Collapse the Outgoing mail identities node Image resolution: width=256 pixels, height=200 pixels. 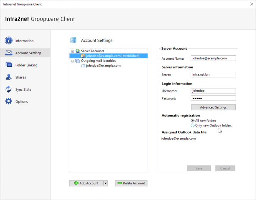[x=73, y=61]
